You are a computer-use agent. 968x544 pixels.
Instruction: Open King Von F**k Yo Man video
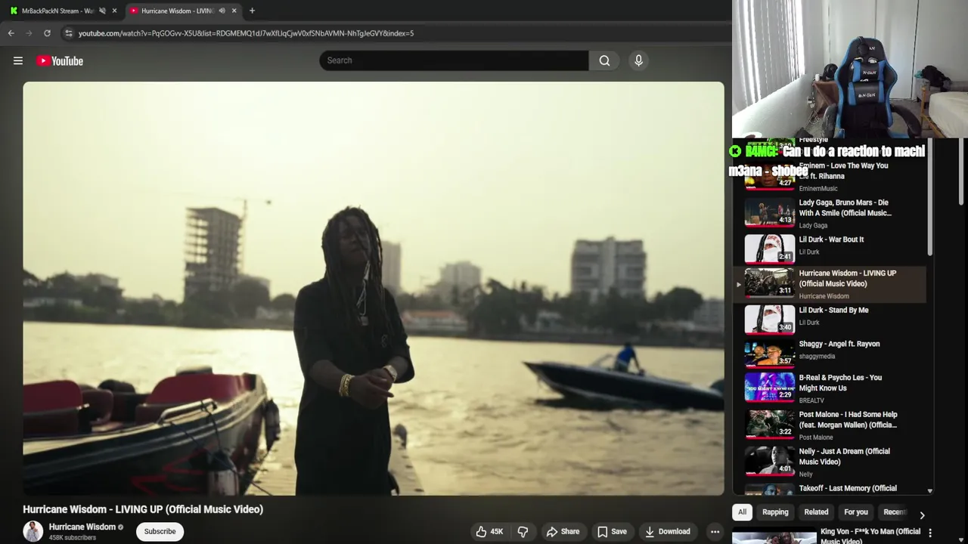point(870,536)
